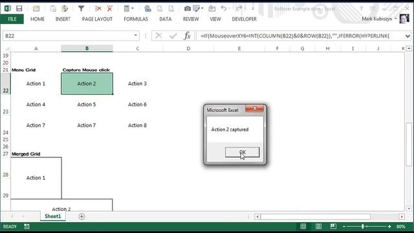Image resolution: width=414 pixels, height=233 pixels.
Task: Open the VIEW ribbon tab
Action: [x=215, y=19]
